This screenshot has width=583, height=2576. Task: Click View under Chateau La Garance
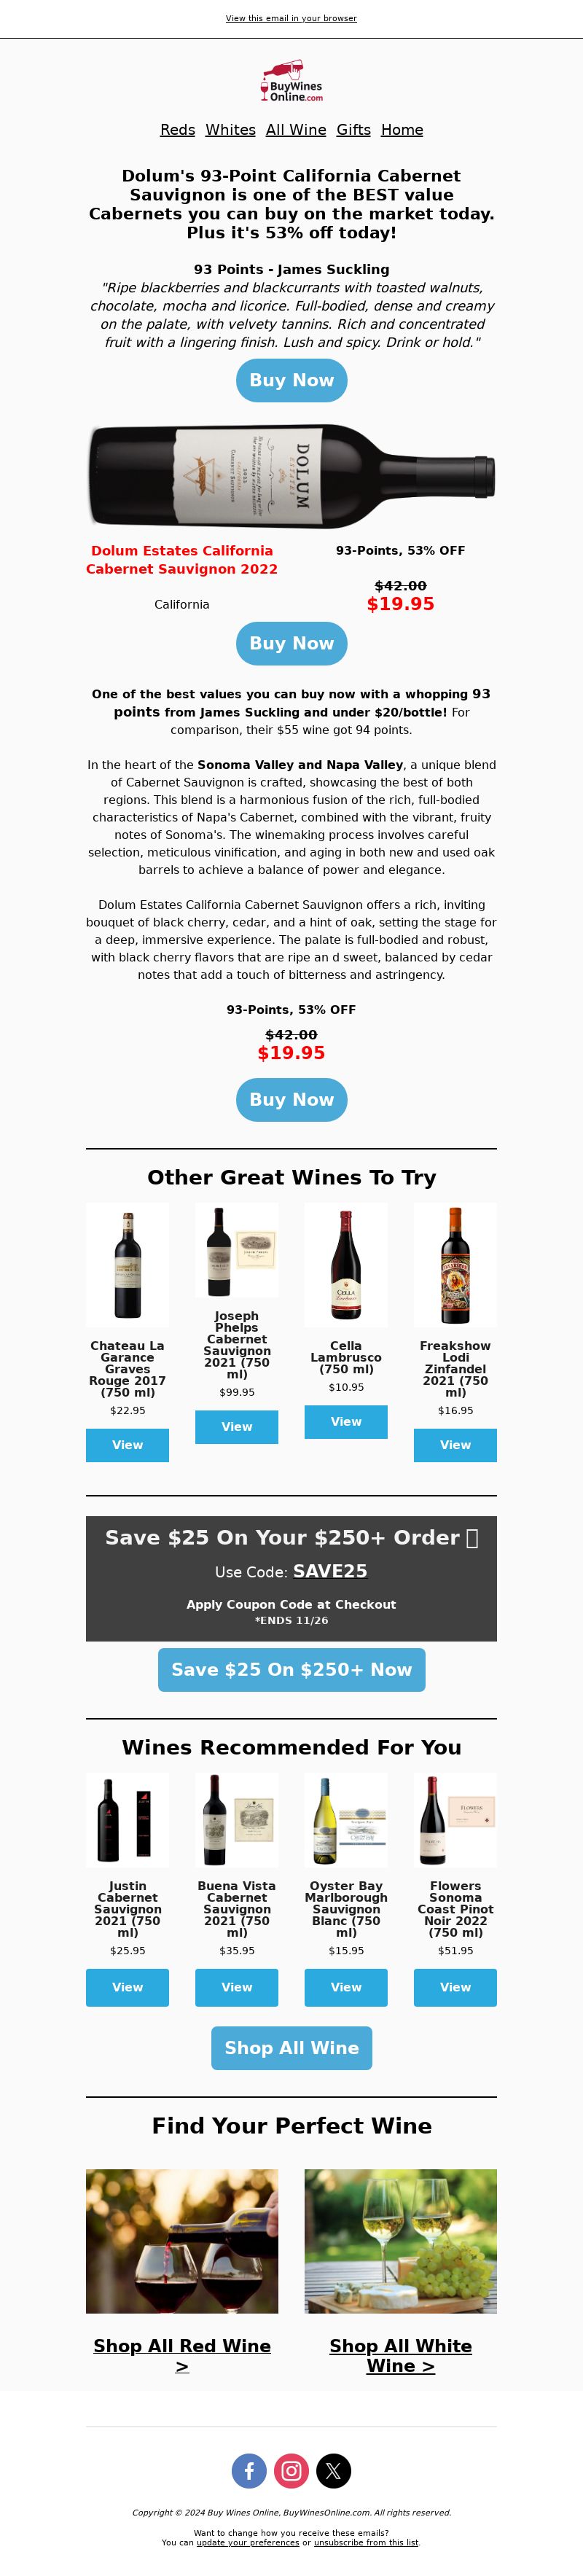(x=127, y=1445)
